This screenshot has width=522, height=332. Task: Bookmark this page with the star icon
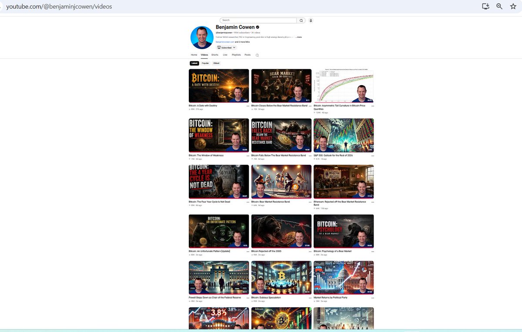(513, 7)
